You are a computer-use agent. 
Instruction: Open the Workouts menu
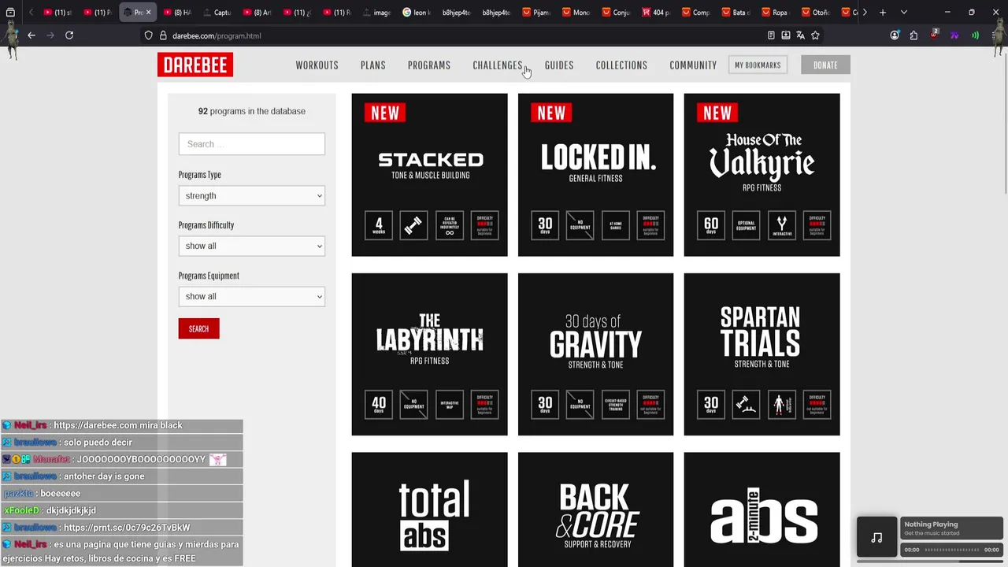[x=317, y=65]
